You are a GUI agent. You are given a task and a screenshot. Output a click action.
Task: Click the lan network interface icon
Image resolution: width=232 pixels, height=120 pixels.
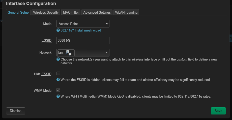pos(68,53)
